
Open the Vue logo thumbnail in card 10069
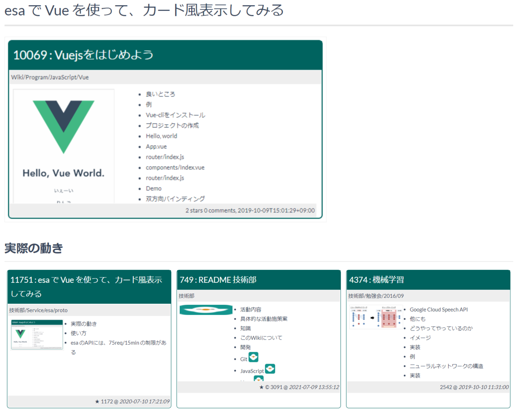pyautogui.click(x=64, y=146)
